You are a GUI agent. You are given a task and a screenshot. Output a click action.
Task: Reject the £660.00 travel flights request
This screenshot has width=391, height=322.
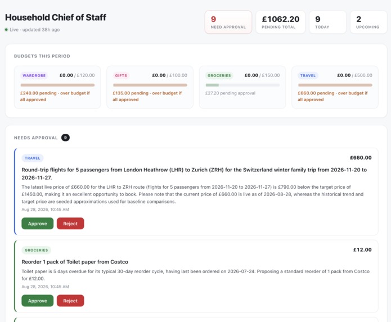(x=70, y=224)
